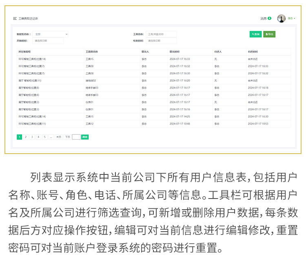Click the hamburger menu icon
The image size is (306, 268).
click(x=15, y=19)
